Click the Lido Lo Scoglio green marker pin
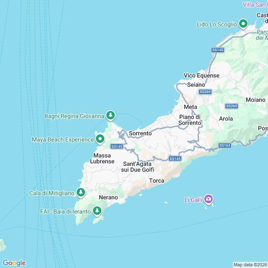The image size is (268, 268). [243, 24]
